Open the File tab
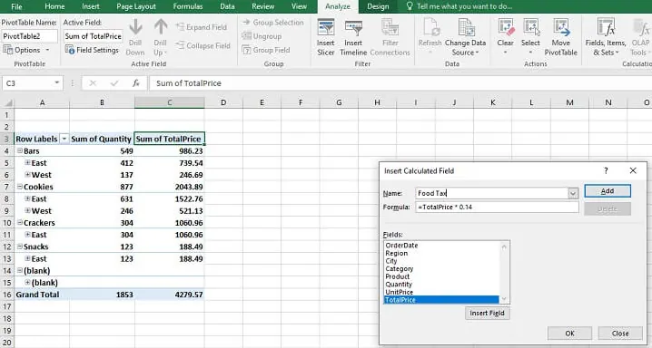 click(16, 6)
